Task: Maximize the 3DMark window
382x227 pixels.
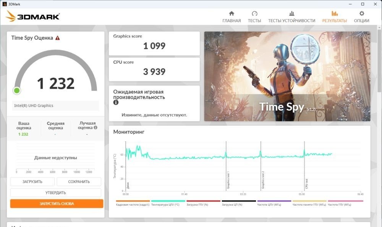Action: click(x=363, y=4)
